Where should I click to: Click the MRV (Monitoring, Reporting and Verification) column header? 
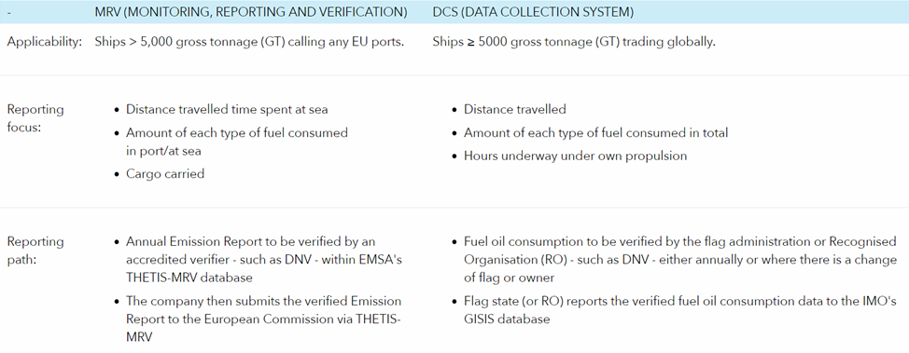tap(250, 12)
